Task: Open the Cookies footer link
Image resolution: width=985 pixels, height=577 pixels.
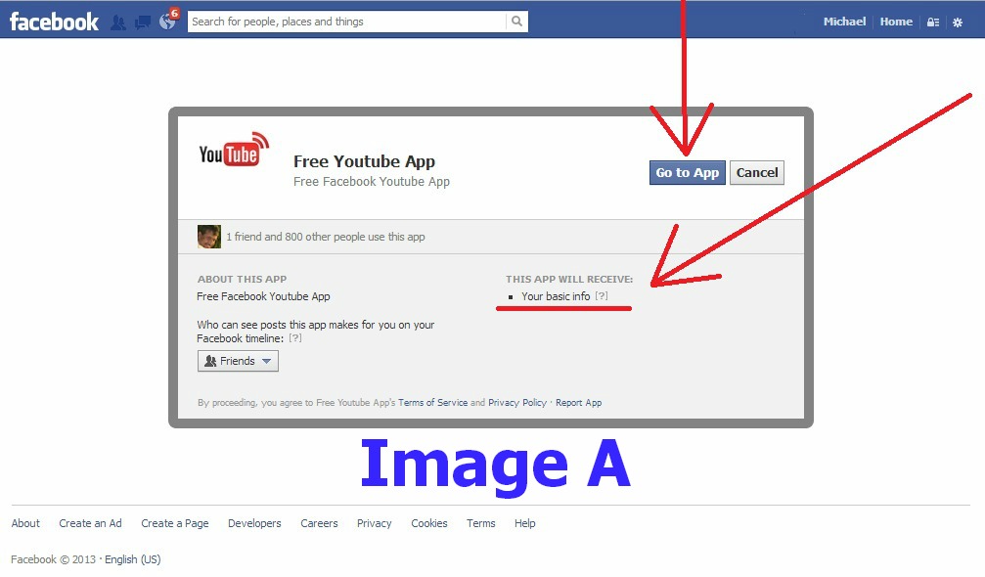Action: (429, 523)
